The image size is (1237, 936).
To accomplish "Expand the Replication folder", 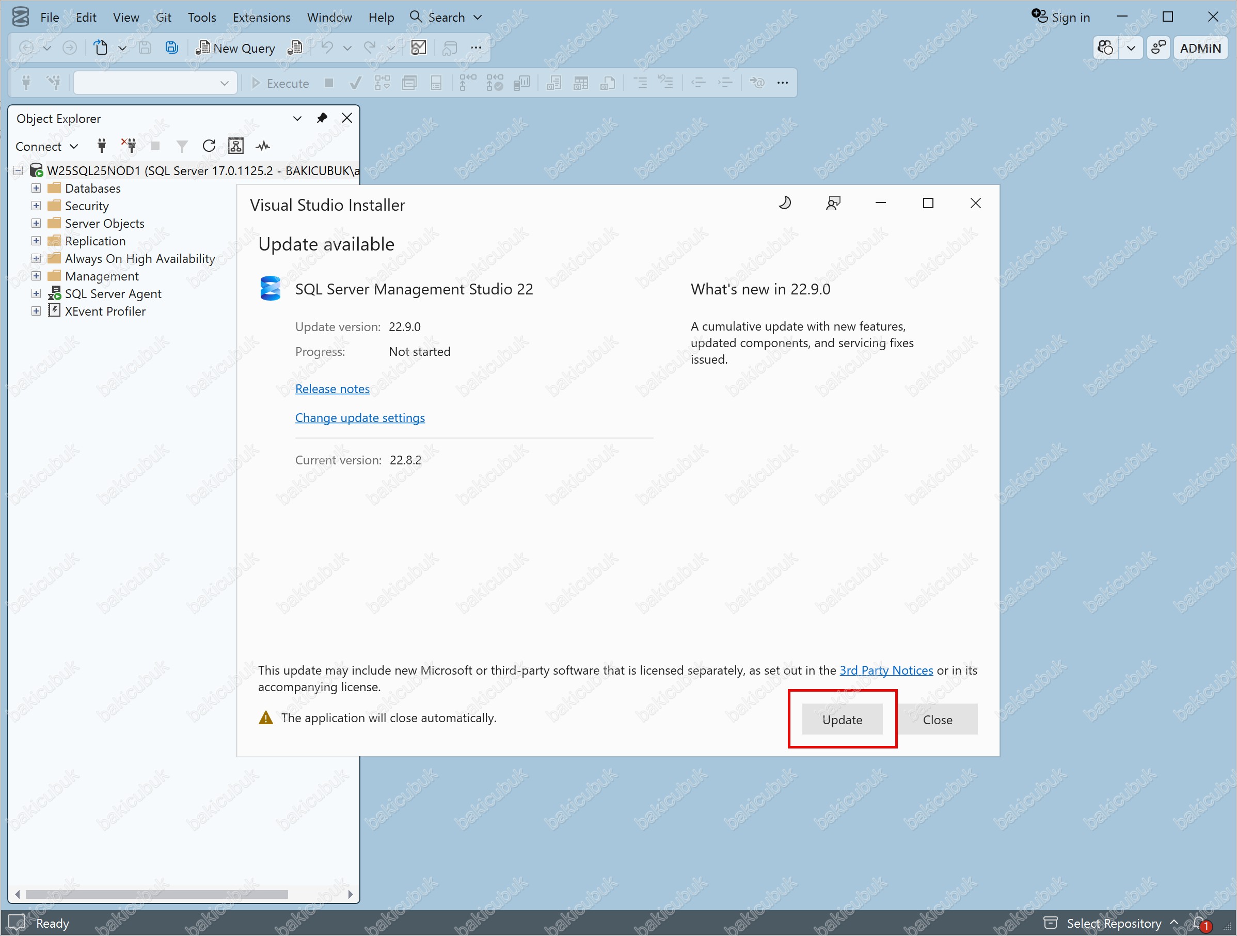I will (36, 241).
